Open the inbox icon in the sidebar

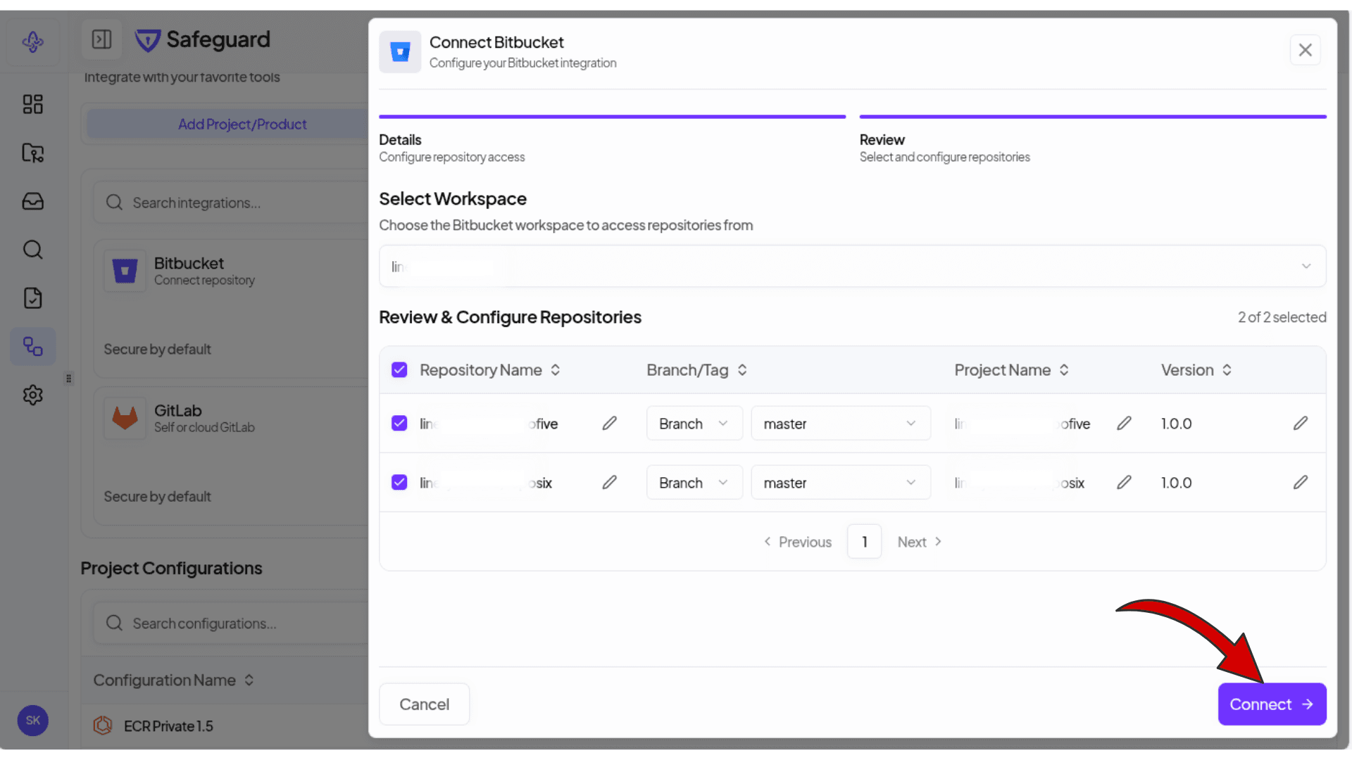pos(32,201)
